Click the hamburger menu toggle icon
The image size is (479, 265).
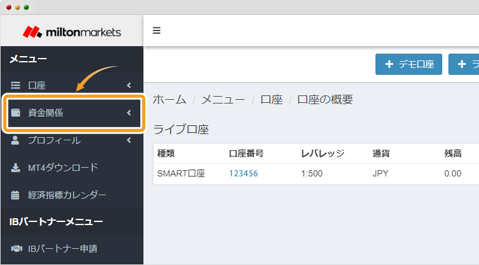pos(157,31)
